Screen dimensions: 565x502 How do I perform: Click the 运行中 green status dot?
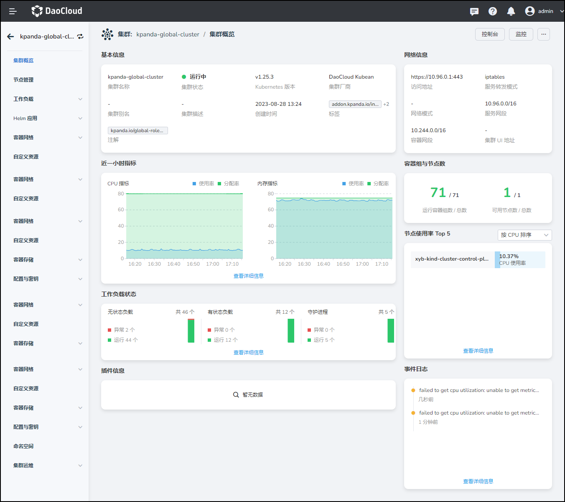coord(184,77)
